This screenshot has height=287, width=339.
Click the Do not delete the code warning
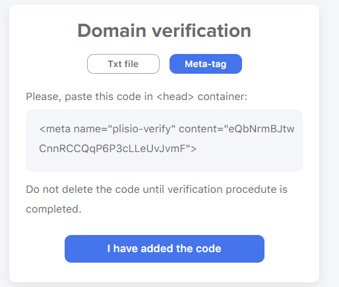point(156,199)
